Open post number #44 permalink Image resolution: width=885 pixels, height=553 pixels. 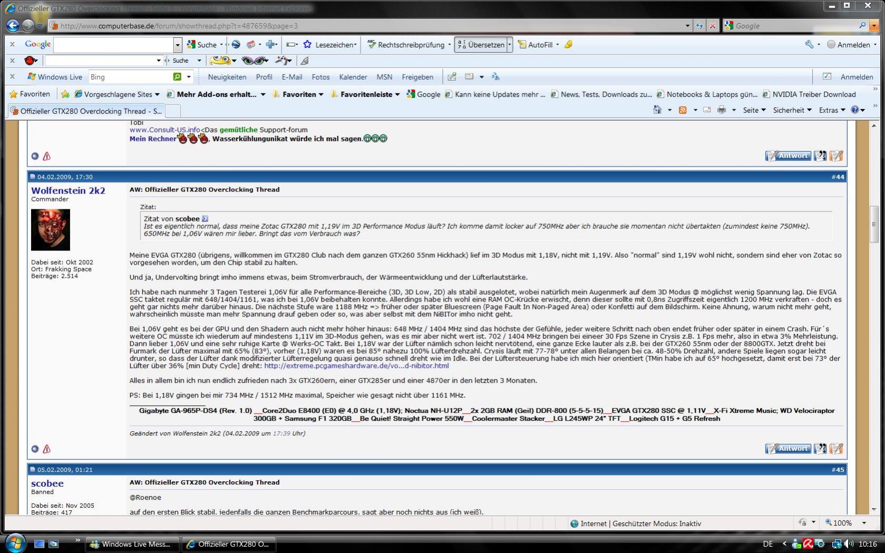tap(838, 177)
